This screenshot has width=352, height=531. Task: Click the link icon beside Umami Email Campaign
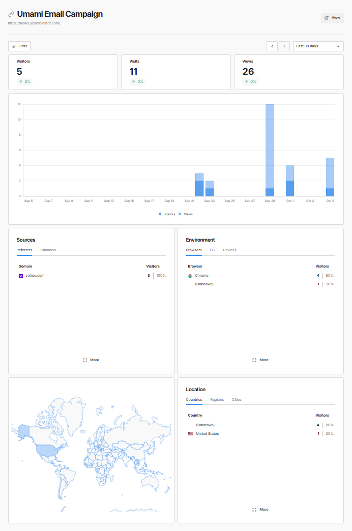(11, 14)
